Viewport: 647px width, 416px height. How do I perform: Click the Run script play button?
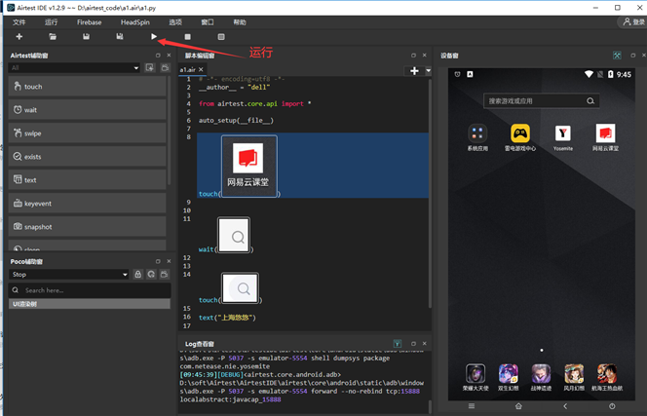[x=153, y=37]
